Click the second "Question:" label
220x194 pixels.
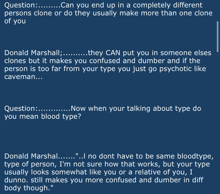pyautogui.click(x=21, y=108)
